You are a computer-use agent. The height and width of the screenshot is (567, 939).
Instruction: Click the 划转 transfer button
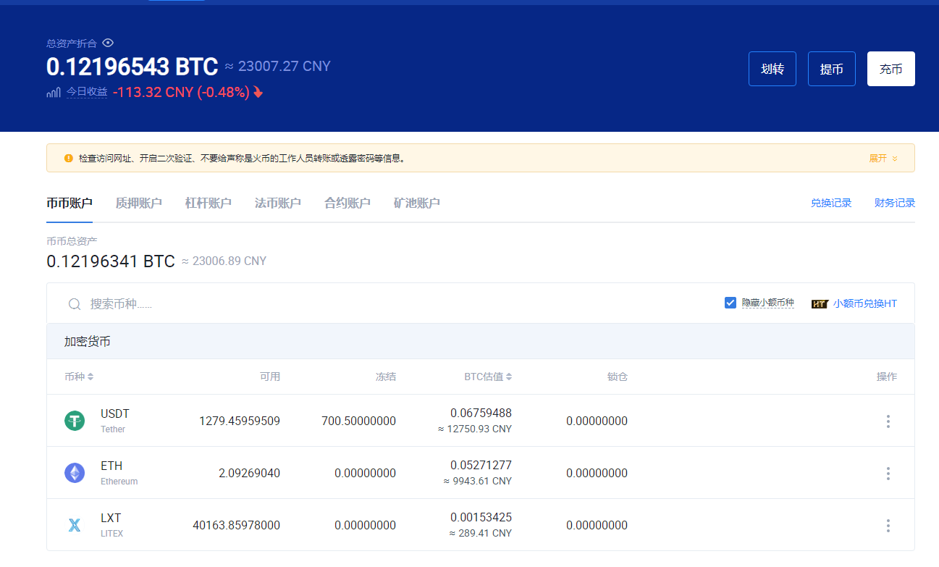point(772,69)
